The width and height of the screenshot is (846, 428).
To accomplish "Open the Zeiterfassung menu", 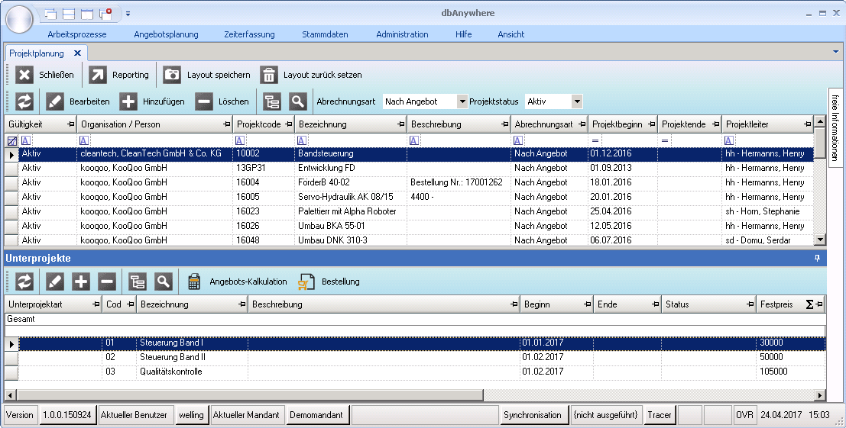I will 250,34.
